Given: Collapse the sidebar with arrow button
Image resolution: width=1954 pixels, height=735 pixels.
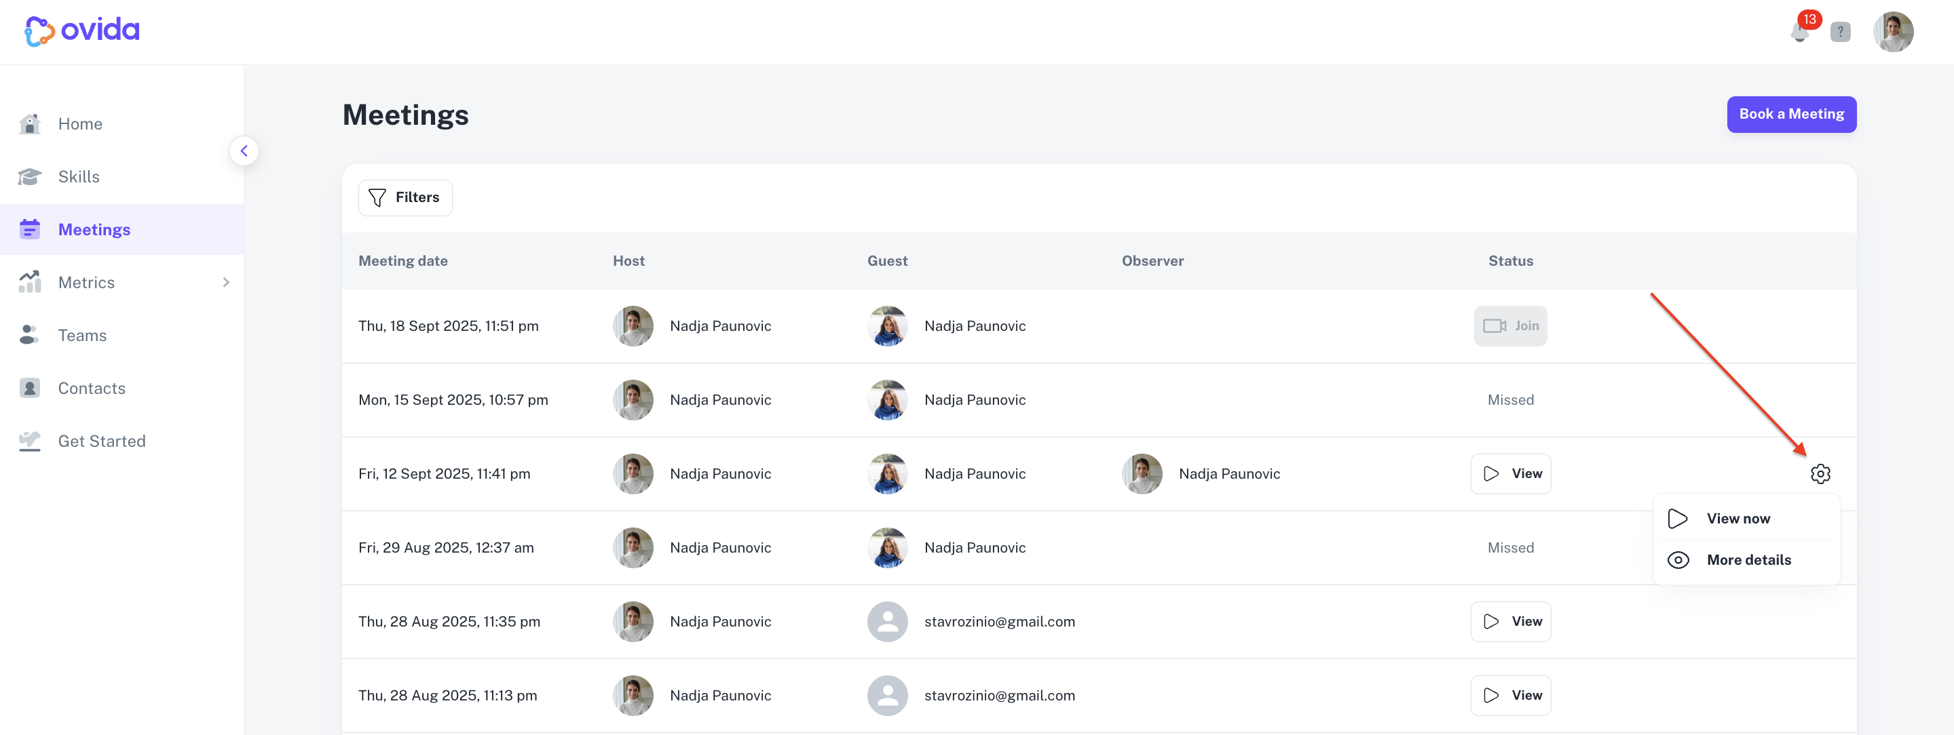Looking at the screenshot, I should [244, 151].
